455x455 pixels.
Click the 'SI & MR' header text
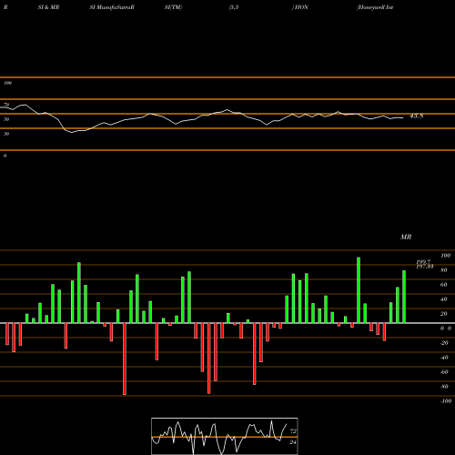click(x=48, y=7)
